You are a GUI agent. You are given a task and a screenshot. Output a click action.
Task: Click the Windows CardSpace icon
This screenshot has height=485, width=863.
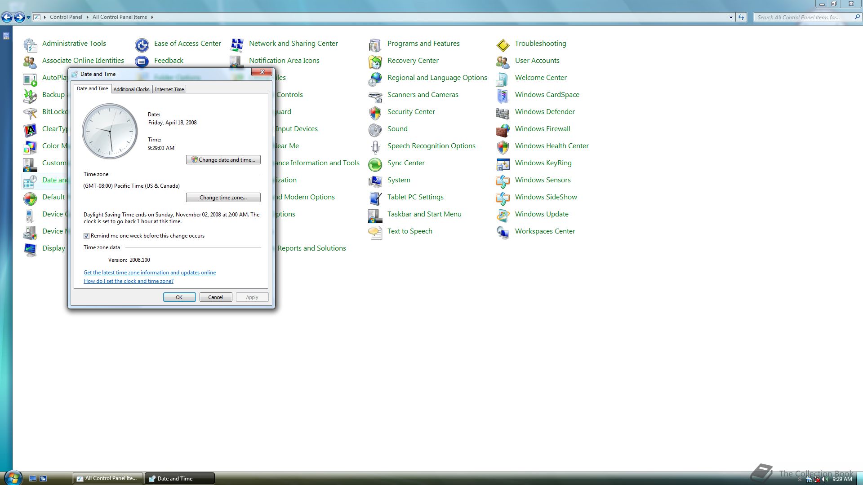(503, 96)
